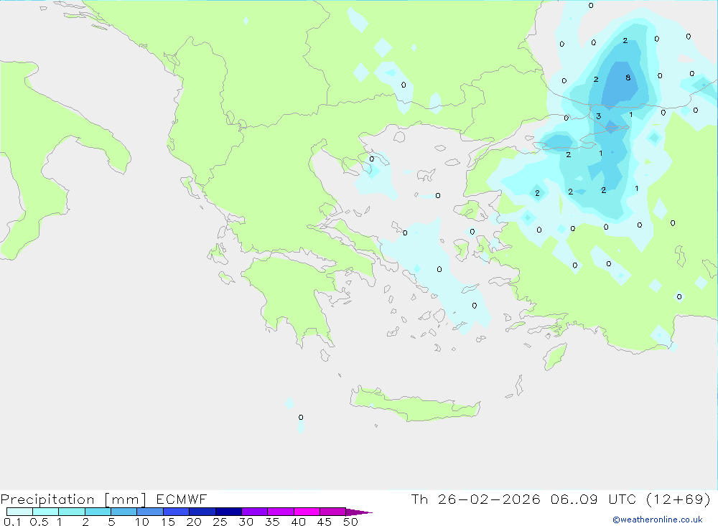
Task: Click the '8' precipitation value on the map
Action: 628,78
